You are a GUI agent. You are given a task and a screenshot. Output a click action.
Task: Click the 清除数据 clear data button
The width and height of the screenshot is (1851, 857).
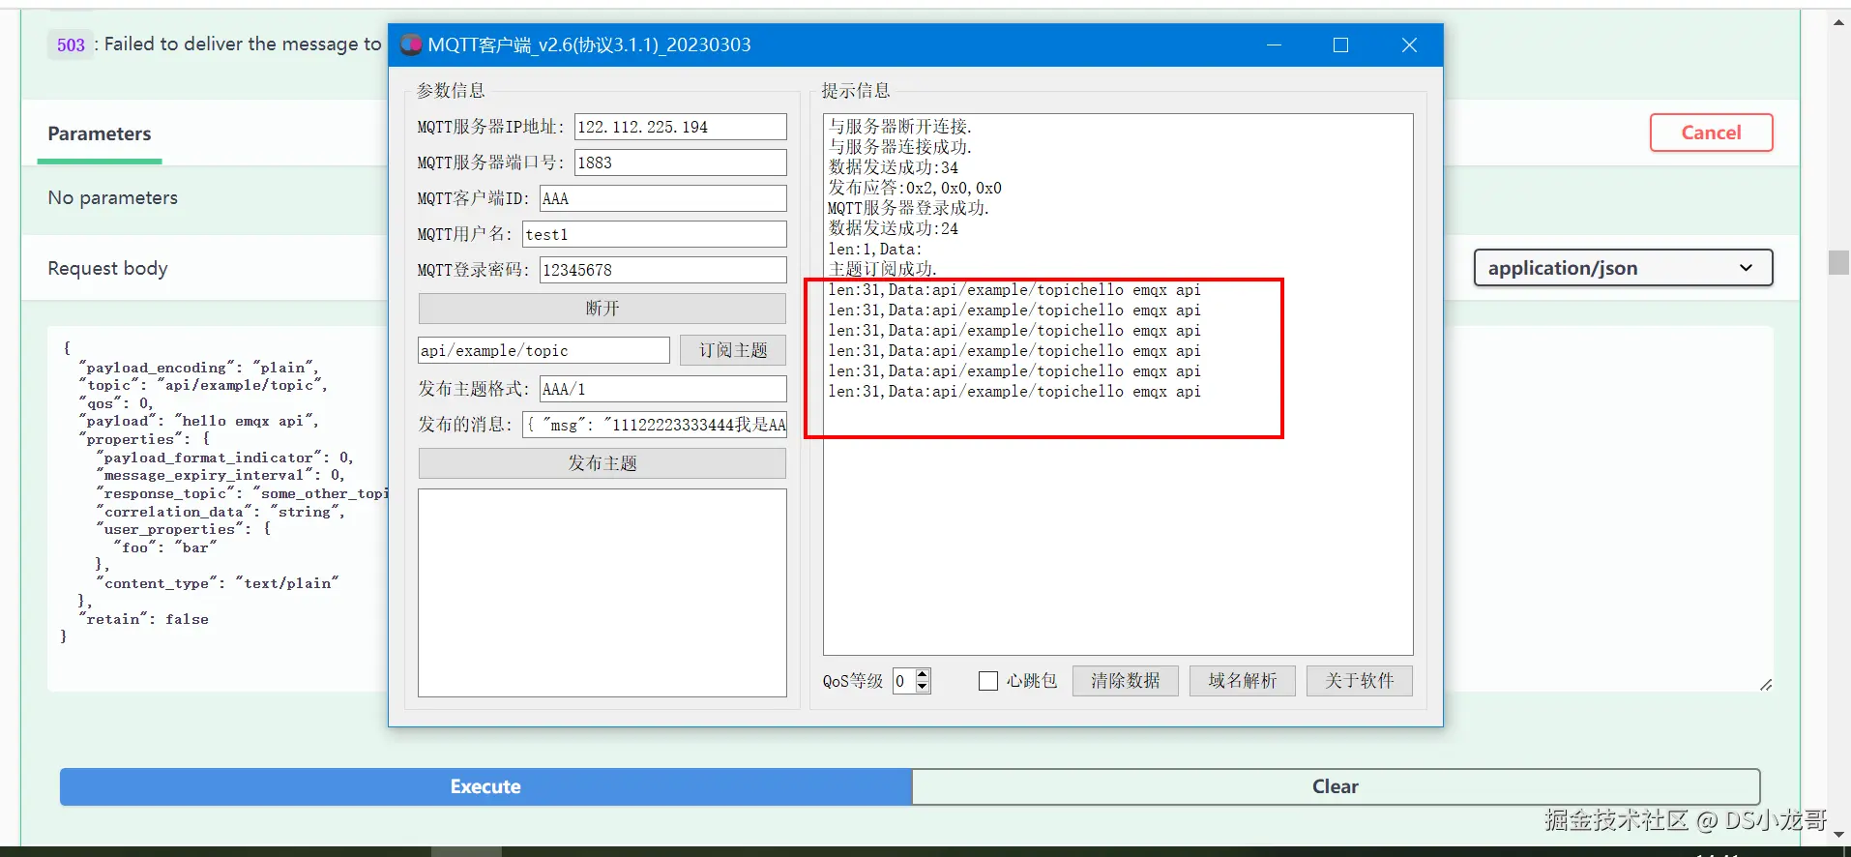point(1125,681)
